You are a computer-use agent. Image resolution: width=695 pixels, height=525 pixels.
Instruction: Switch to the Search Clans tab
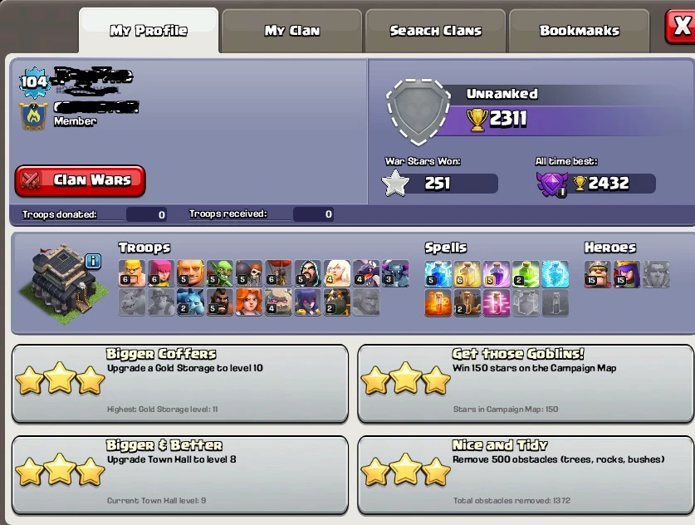pos(435,31)
